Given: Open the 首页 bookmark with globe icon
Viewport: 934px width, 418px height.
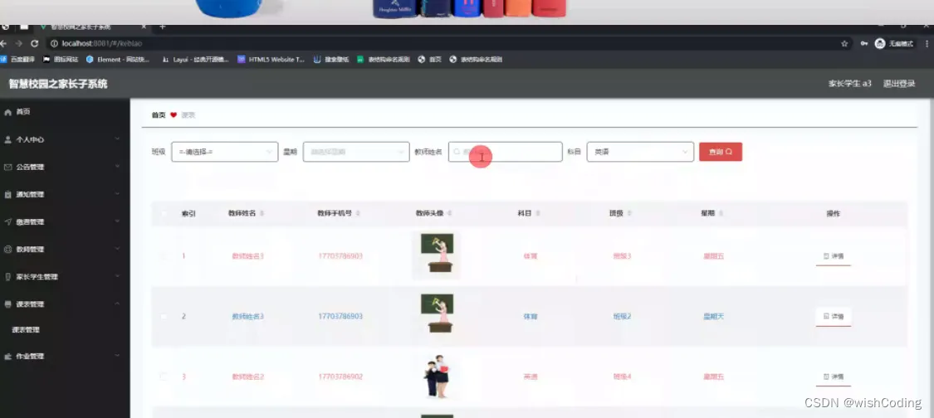Looking at the screenshot, I should pos(429,60).
